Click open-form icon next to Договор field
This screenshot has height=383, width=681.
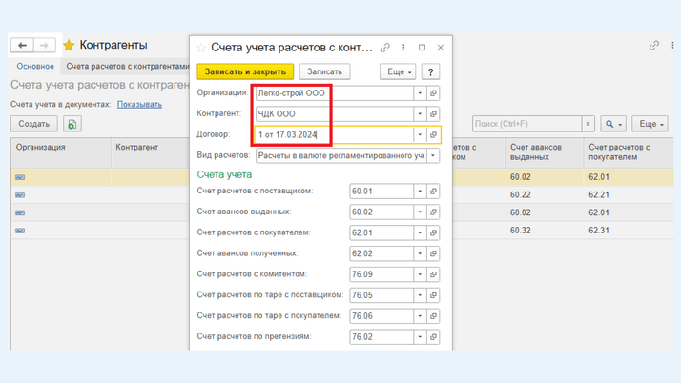click(433, 135)
